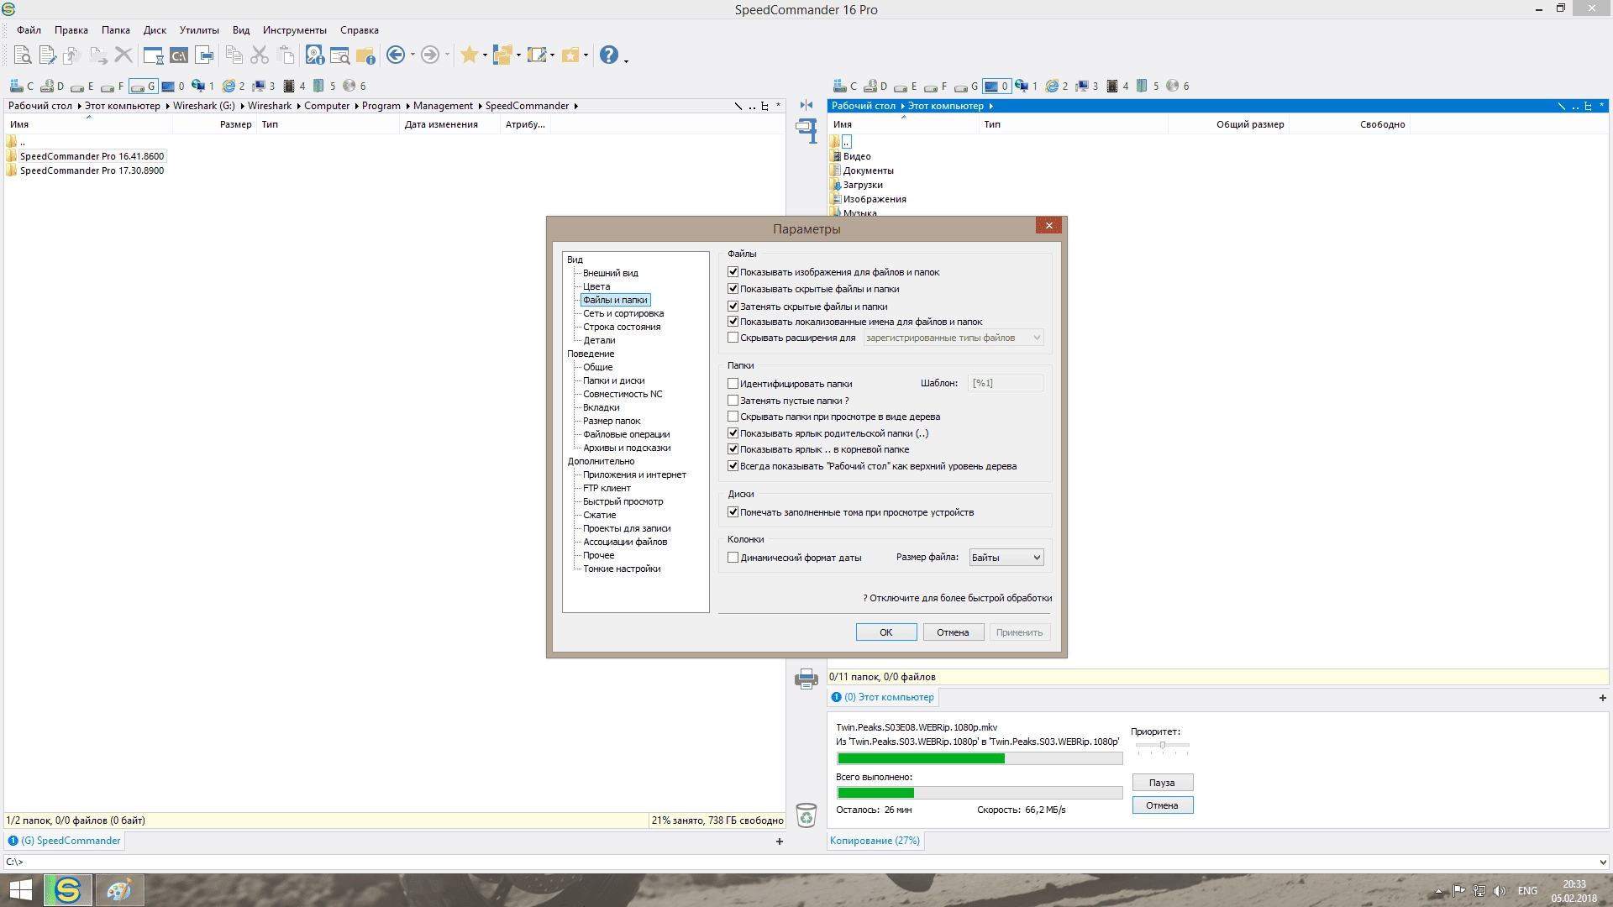Screen dimensions: 1613x907
Task: Open 'зарегистрированные типы файлов' dropdown
Action: [954, 338]
